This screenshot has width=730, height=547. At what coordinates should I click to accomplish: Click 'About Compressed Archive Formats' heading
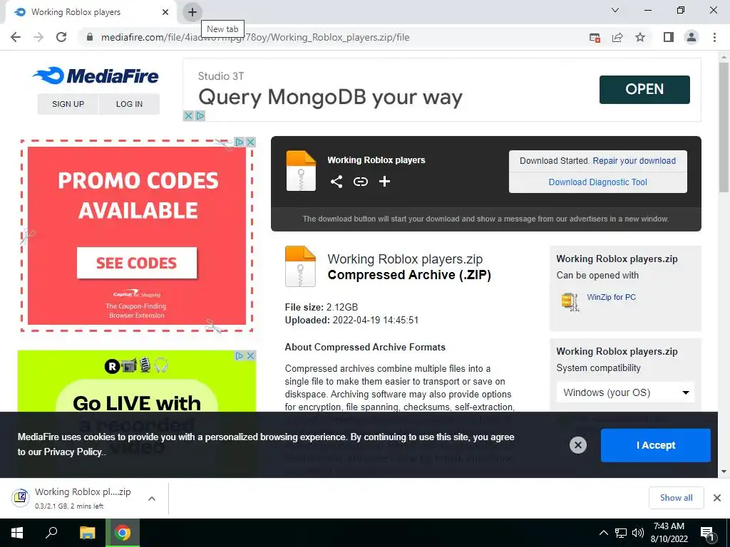point(365,347)
